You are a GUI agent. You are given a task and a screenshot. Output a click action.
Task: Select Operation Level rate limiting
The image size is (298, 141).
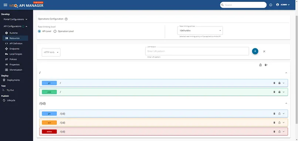(55, 31)
